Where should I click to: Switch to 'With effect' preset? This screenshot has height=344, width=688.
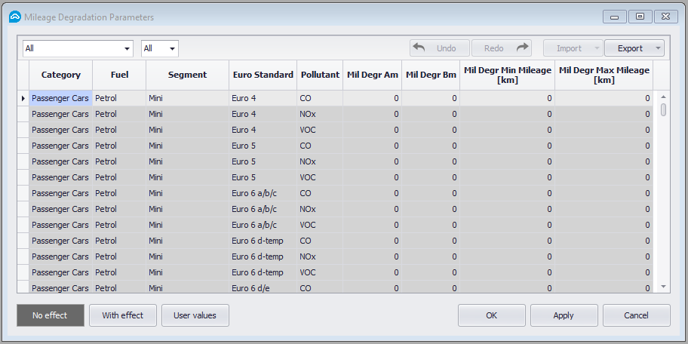click(122, 315)
